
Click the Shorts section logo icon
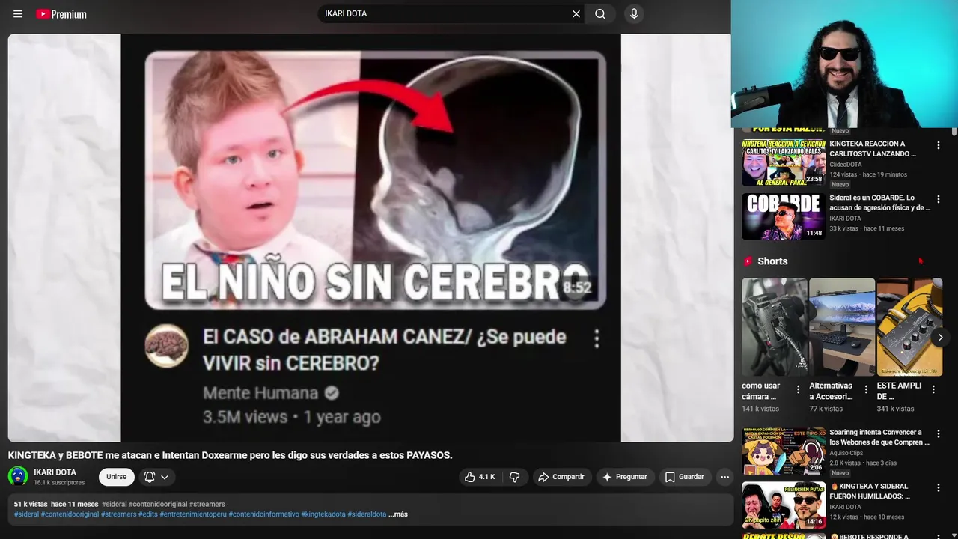coord(748,261)
